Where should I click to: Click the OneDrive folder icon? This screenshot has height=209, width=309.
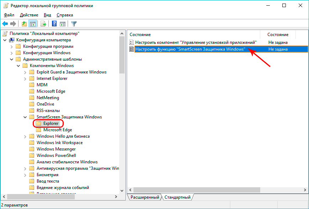(32, 104)
